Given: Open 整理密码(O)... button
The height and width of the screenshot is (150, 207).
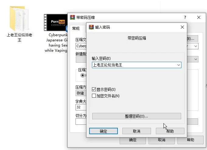Looking at the screenshot, I should 137,116.
